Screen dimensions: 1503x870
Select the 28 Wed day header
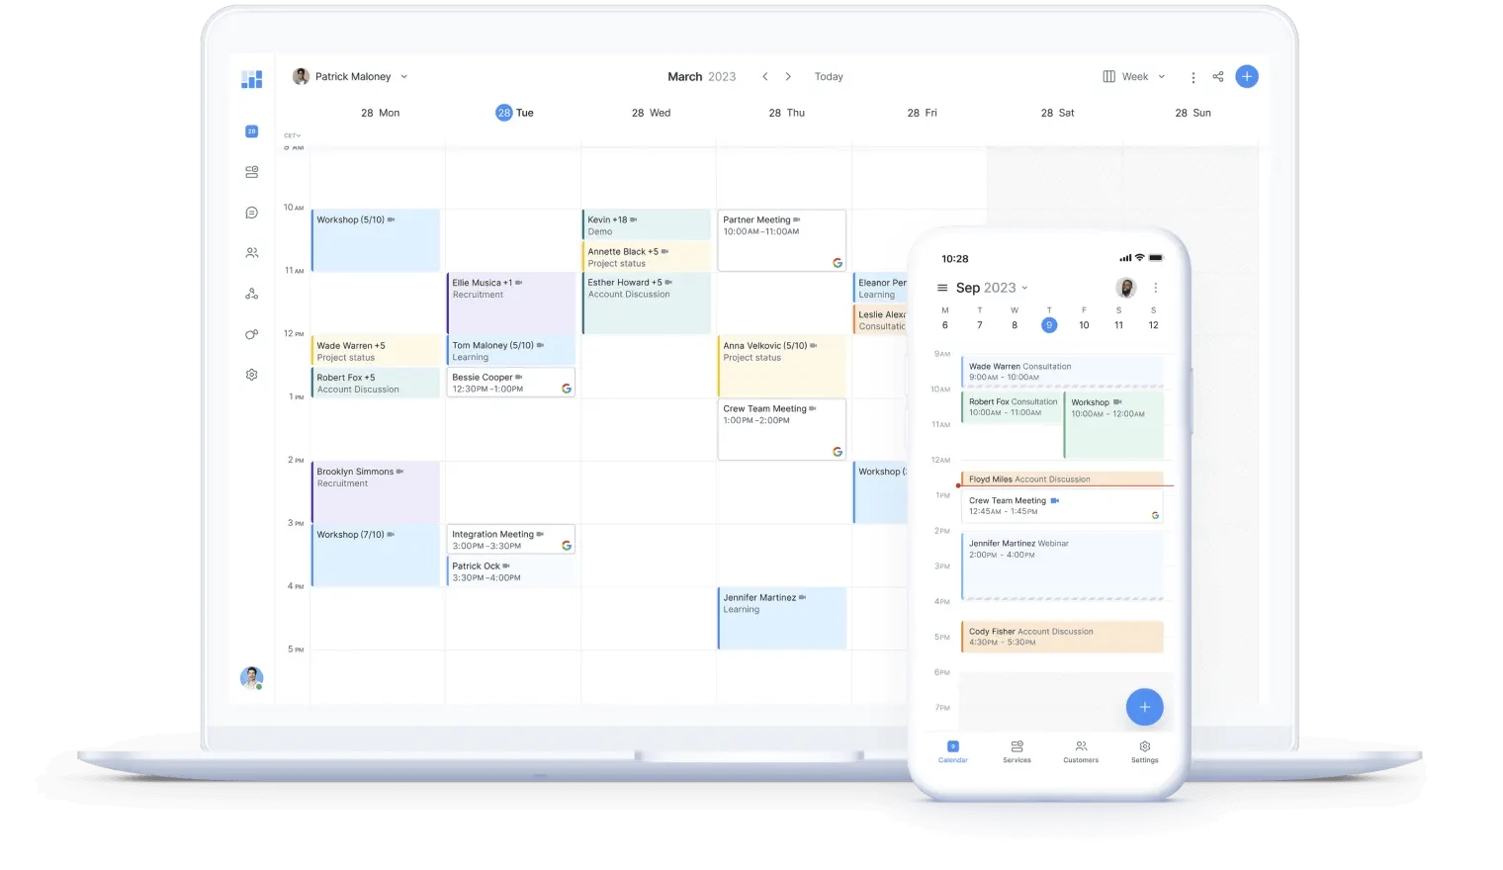point(651,113)
